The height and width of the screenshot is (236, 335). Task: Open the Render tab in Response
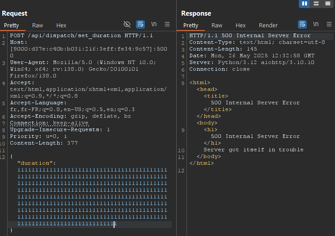click(x=268, y=25)
